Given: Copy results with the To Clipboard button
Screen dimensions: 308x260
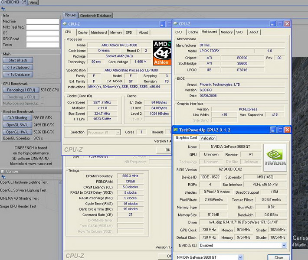Looking at the screenshot, I should point(18,68).
